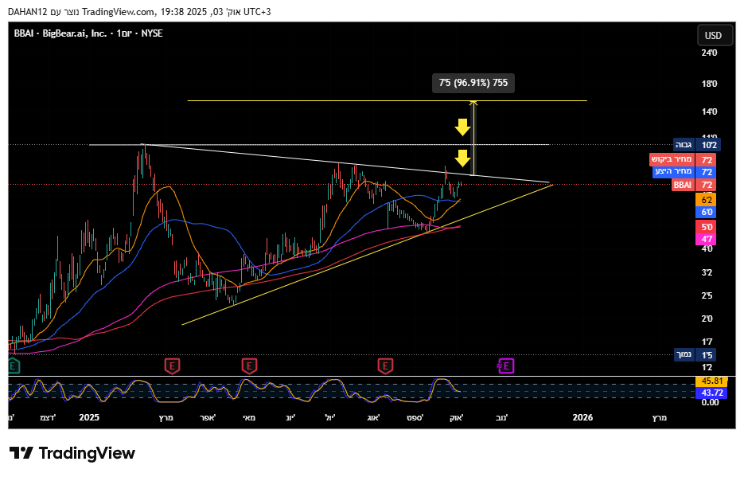Click the אוג' month label
This screenshot has height=477, width=744.
click(x=374, y=417)
